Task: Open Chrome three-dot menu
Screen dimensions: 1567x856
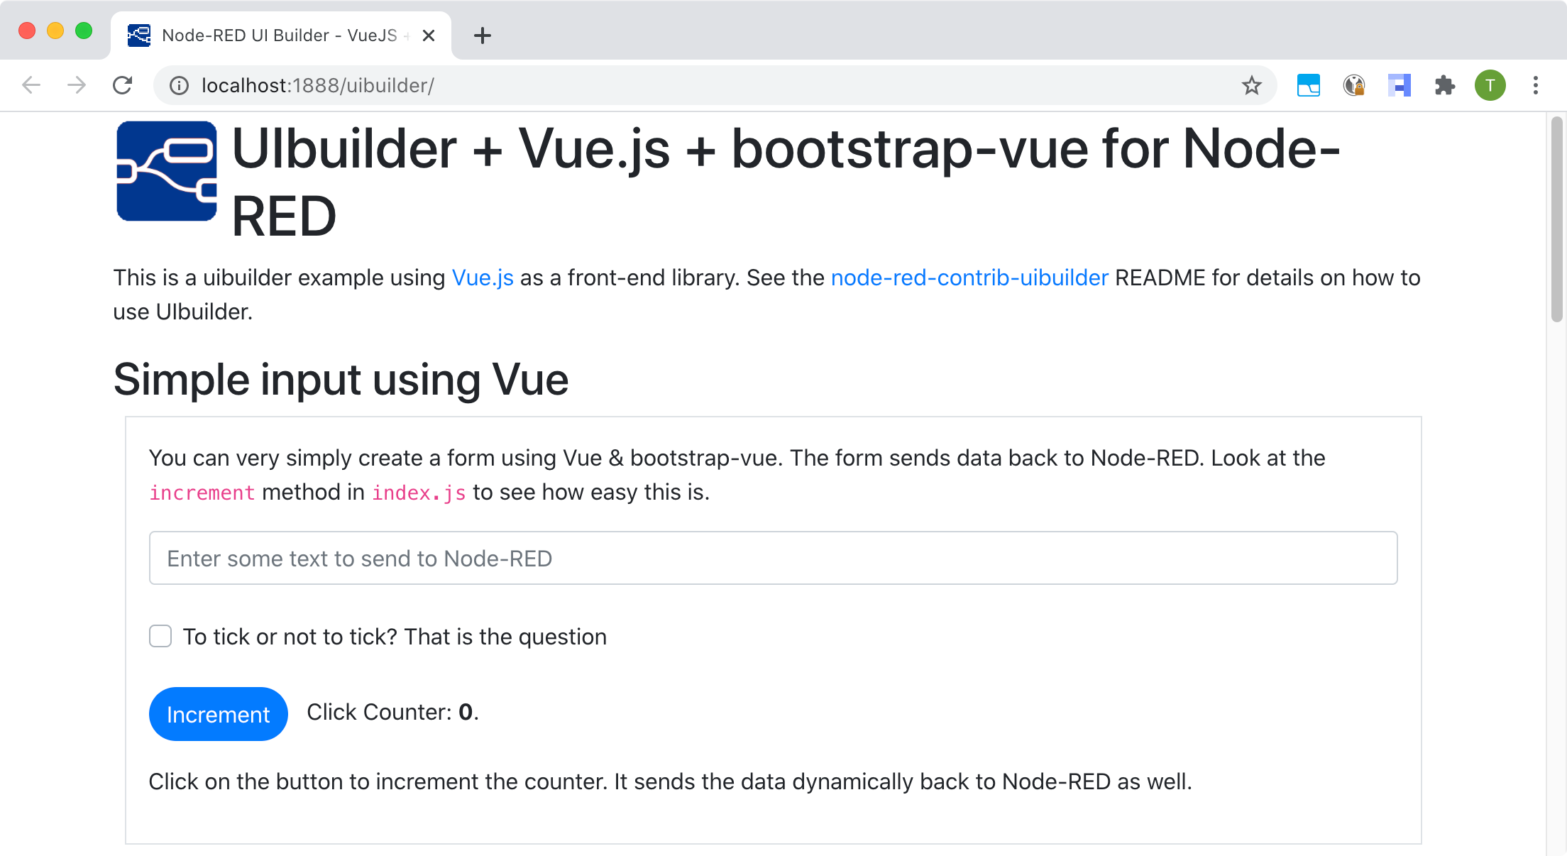Action: click(1535, 86)
